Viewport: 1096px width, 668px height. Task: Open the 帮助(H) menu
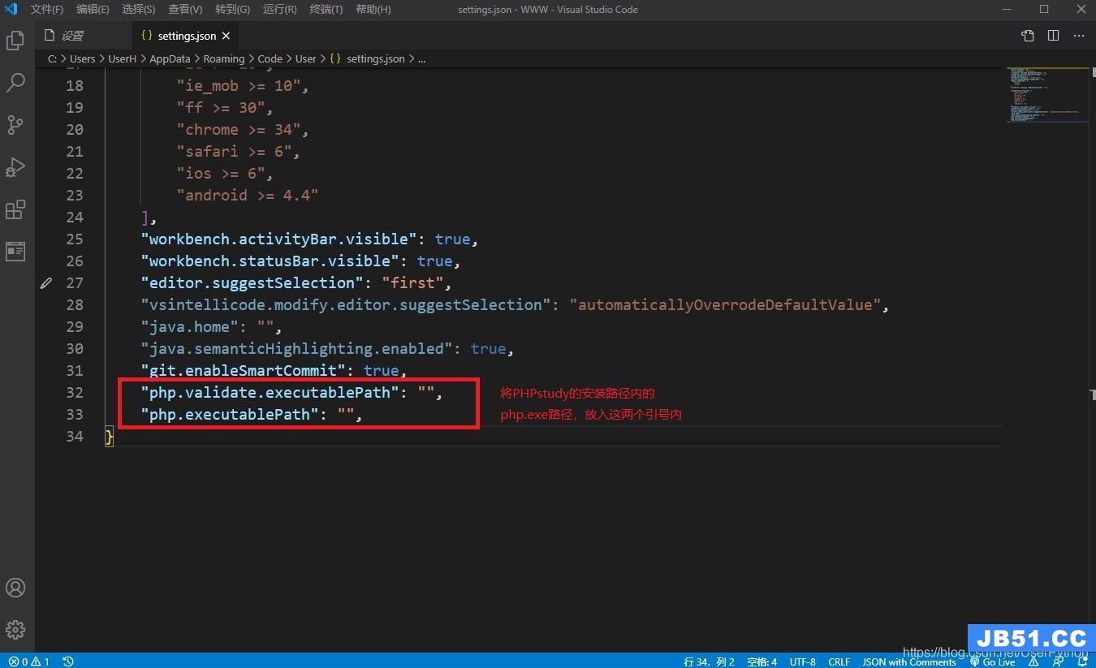(x=373, y=10)
